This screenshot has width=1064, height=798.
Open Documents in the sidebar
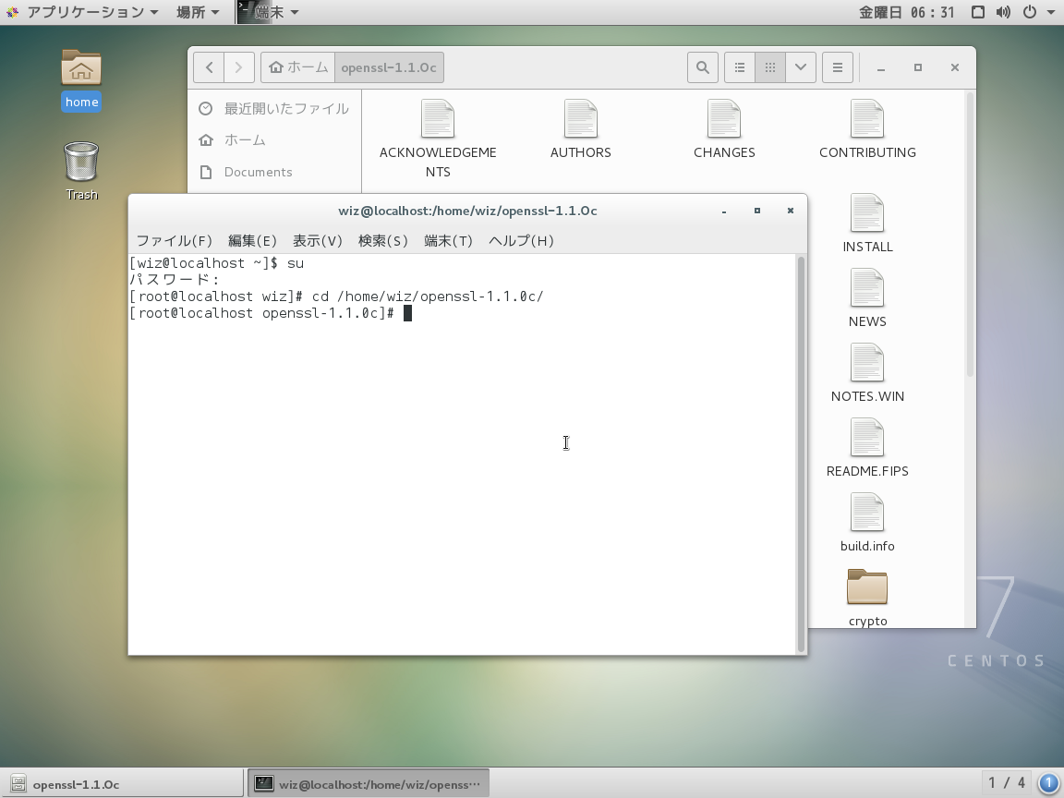[274, 172]
